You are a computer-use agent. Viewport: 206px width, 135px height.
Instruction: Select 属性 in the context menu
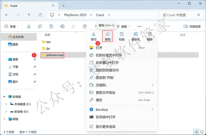click(x=122, y=100)
